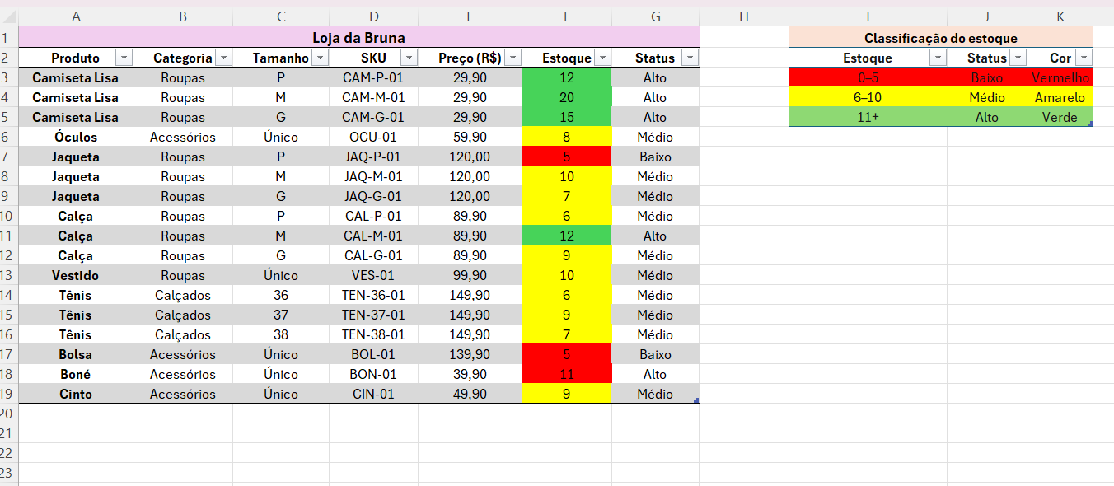
Task: Click the Cinto product cell
Action: (76, 394)
